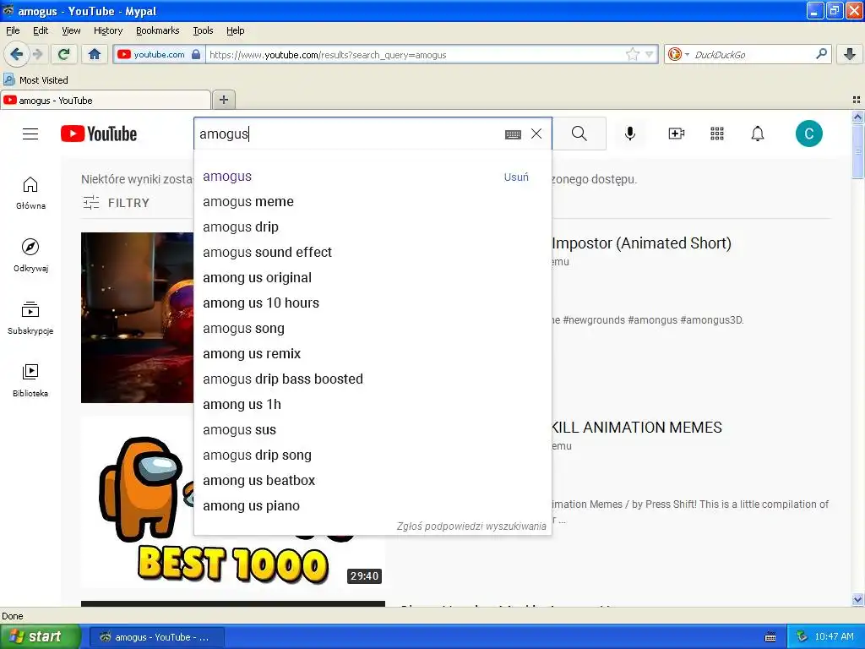
Task: Choose suggestion 'amogus meme'
Action: pyautogui.click(x=373, y=202)
